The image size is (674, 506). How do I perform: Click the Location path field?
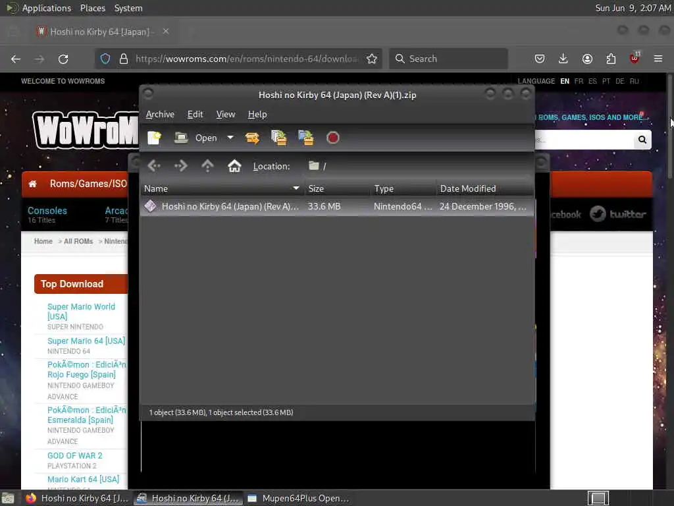pos(418,166)
